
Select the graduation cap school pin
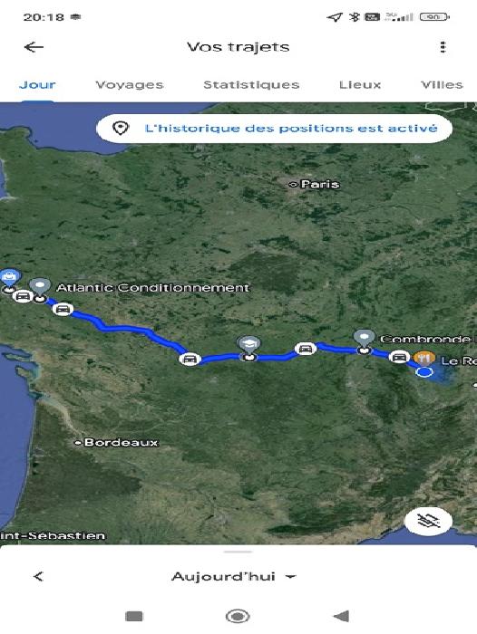point(249,345)
